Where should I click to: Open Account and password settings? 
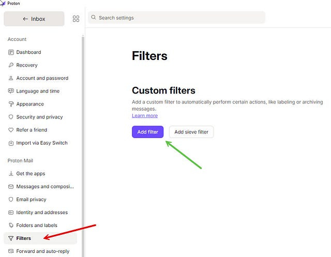click(40, 78)
